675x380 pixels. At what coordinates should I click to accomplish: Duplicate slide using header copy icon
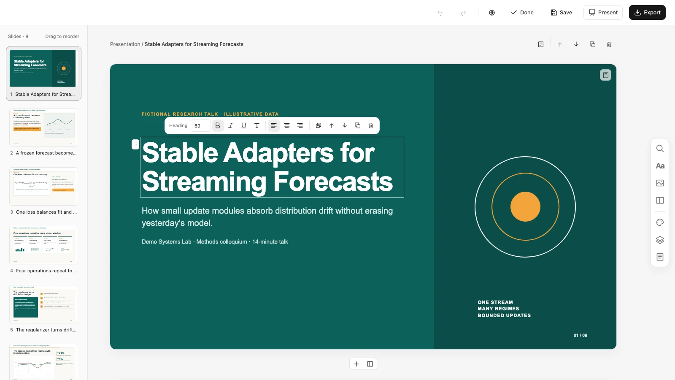coord(593,44)
